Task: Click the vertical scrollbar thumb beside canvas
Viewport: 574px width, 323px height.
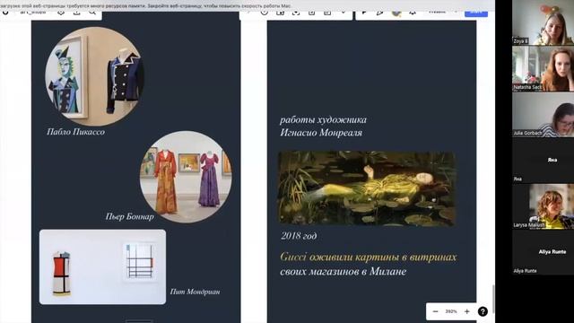Action: [493, 299]
